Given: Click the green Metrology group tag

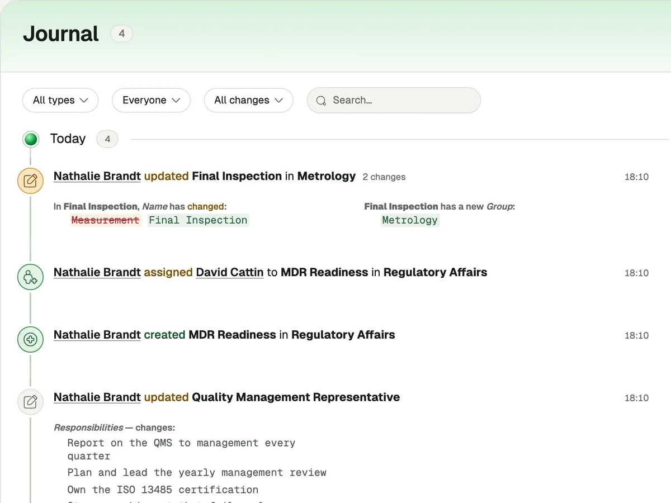Looking at the screenshot, I should pos(410,220).
